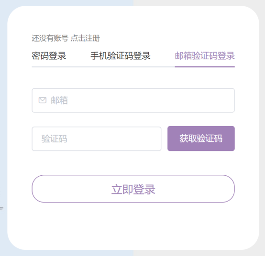This screenshot has width=265, height=256.
Task: Go to account registration via 点击注册
Action: point(85,38)
